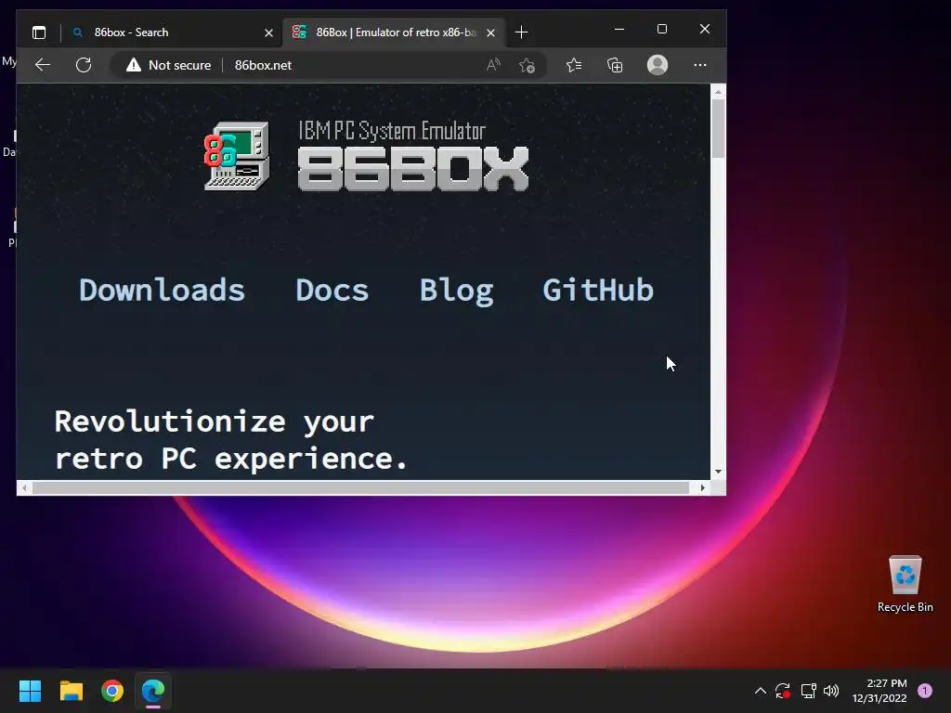Click the scroll up arrow
Screen dimensions: 951x713
coord(718,92)
